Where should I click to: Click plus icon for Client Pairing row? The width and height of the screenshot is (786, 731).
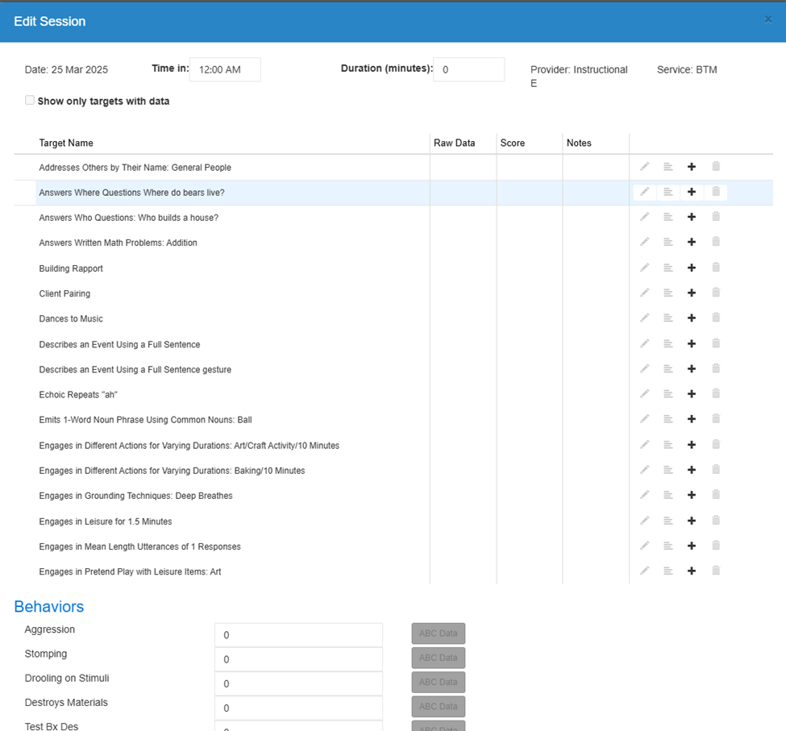692,293
